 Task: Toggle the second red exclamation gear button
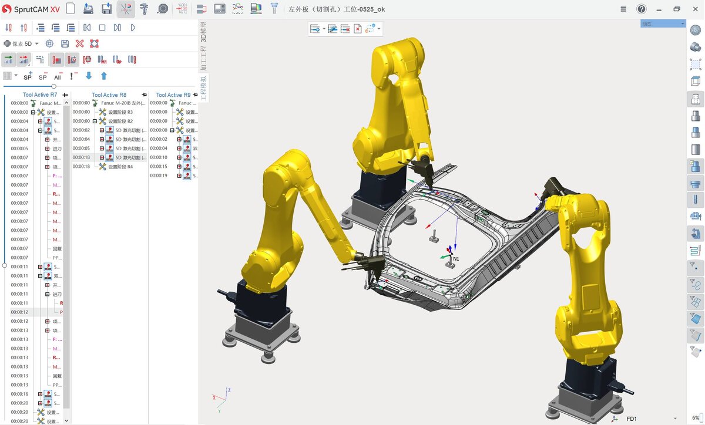coord(72,59)
